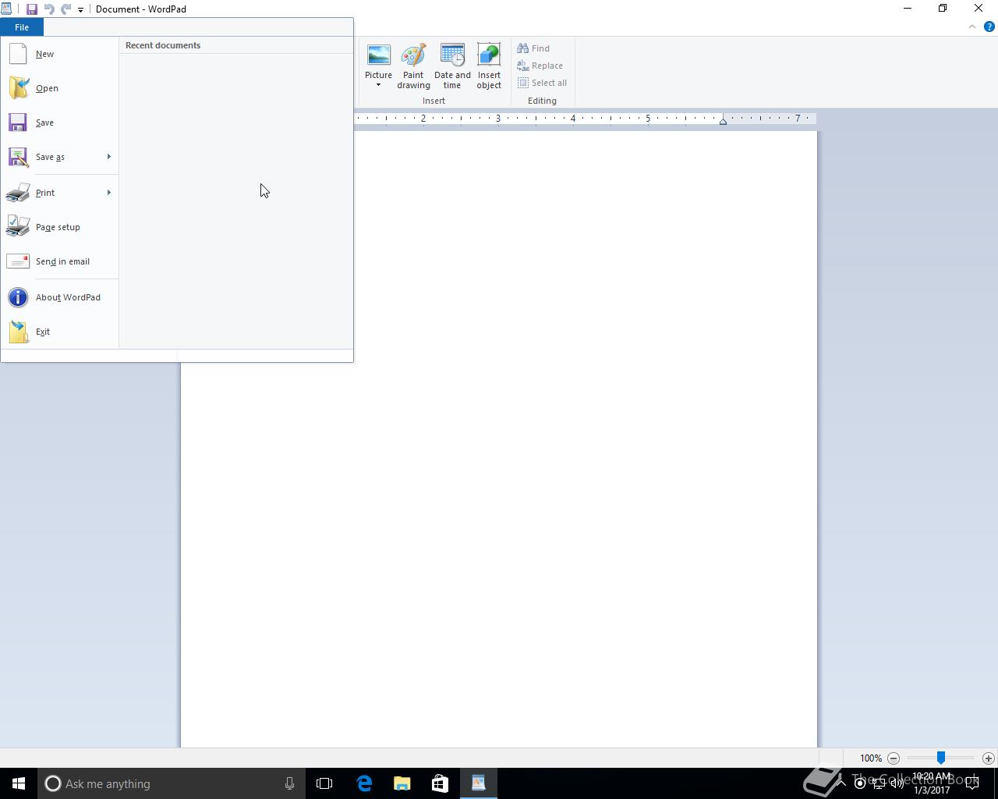Open Action Center notifications icon

coord(971,783)
